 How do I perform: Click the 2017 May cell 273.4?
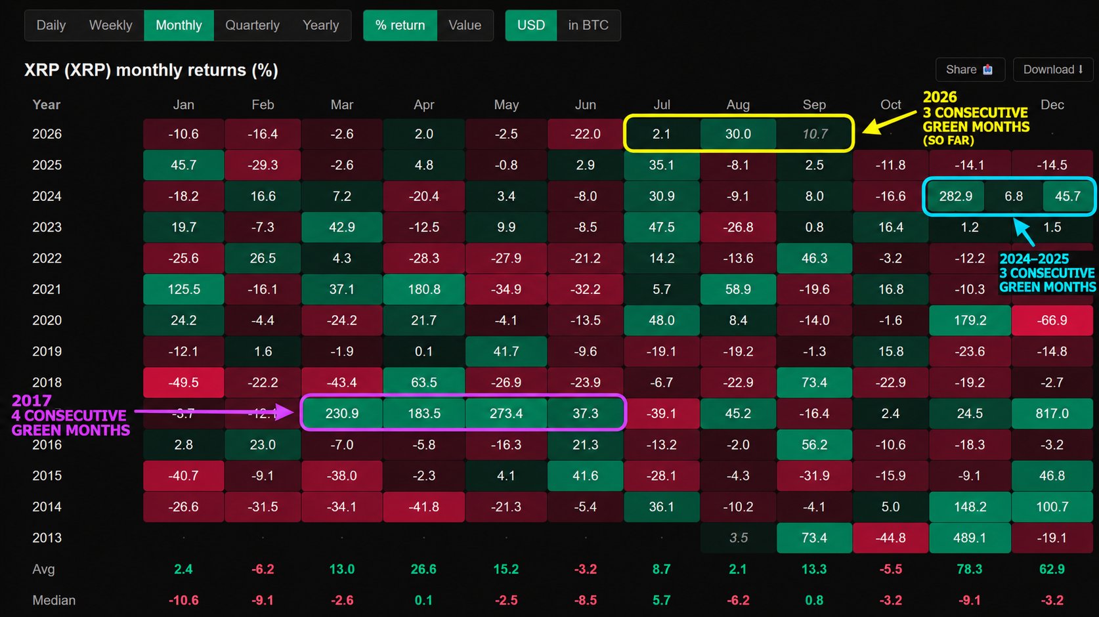coord(506,414)
